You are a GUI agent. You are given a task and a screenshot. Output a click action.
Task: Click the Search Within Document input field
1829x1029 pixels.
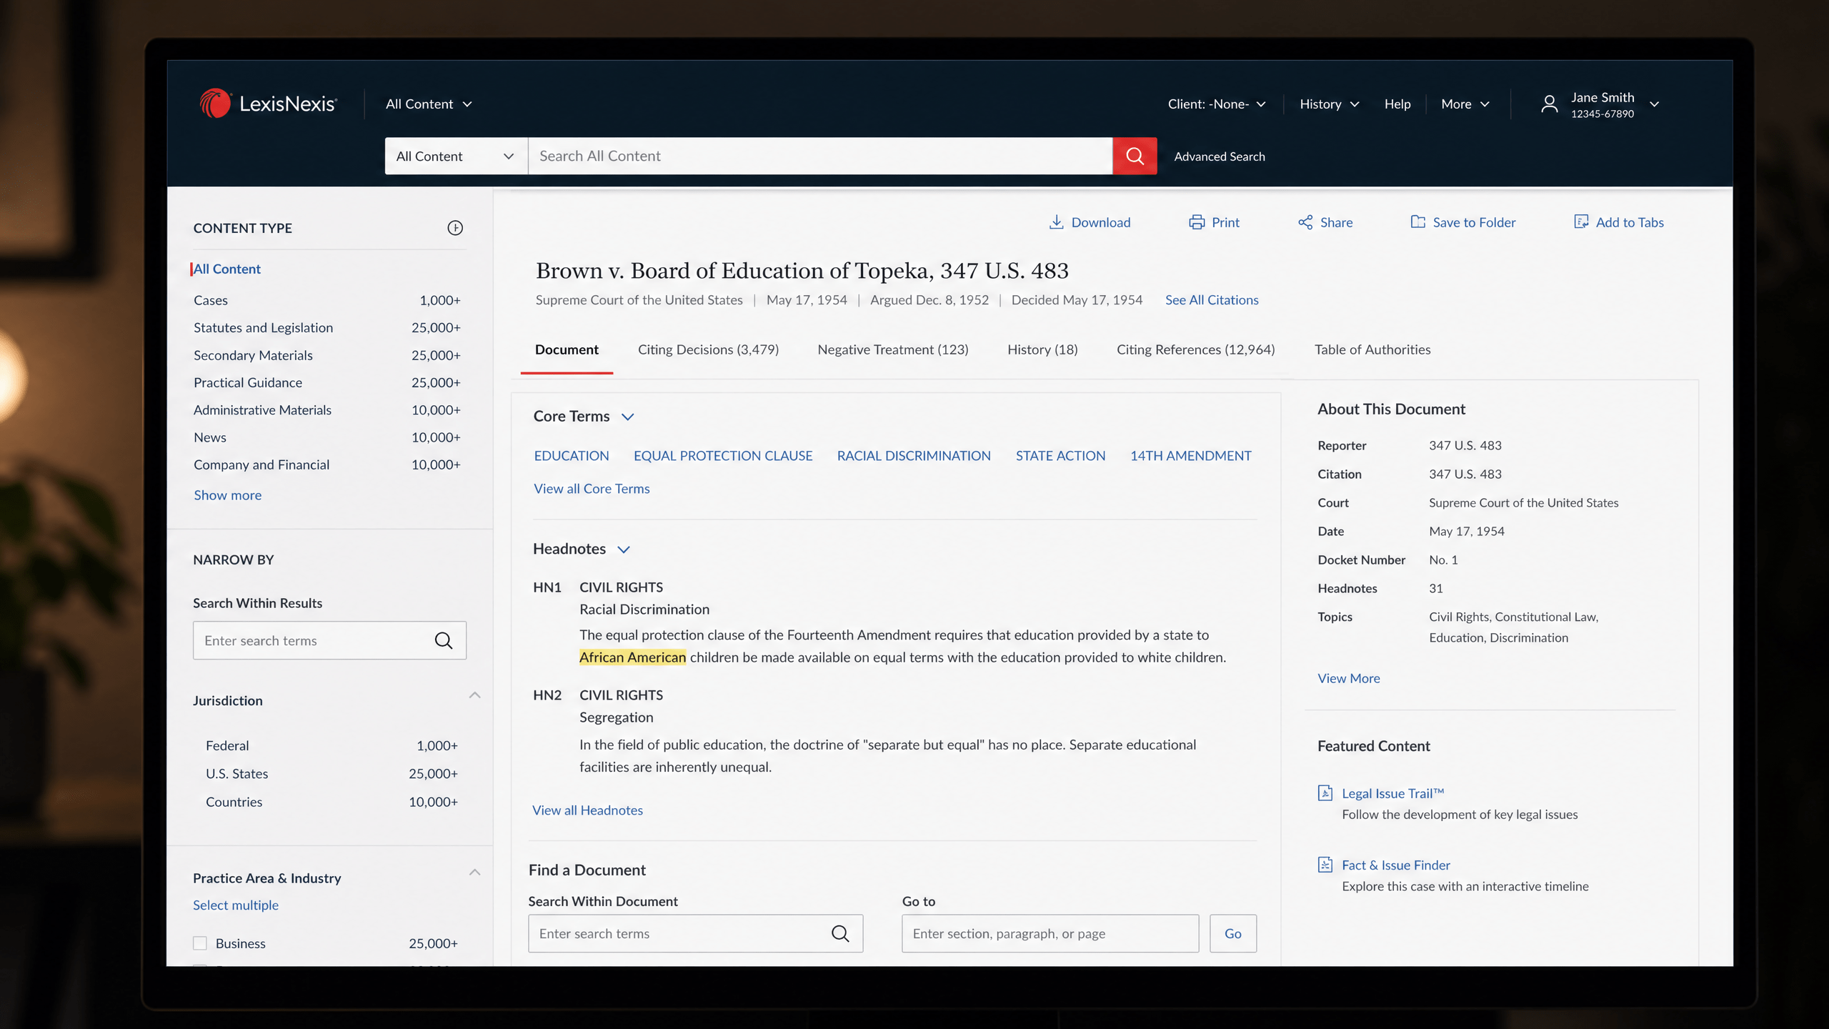tap(695, 933)
